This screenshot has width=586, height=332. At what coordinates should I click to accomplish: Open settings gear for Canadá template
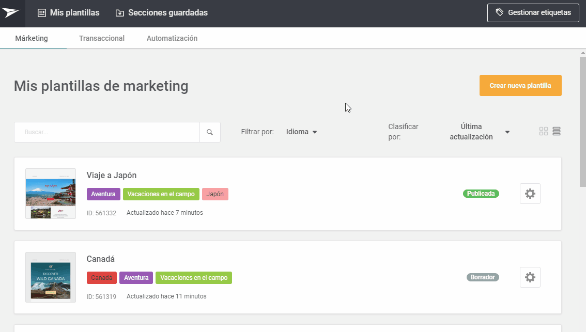tap(530, 277)
